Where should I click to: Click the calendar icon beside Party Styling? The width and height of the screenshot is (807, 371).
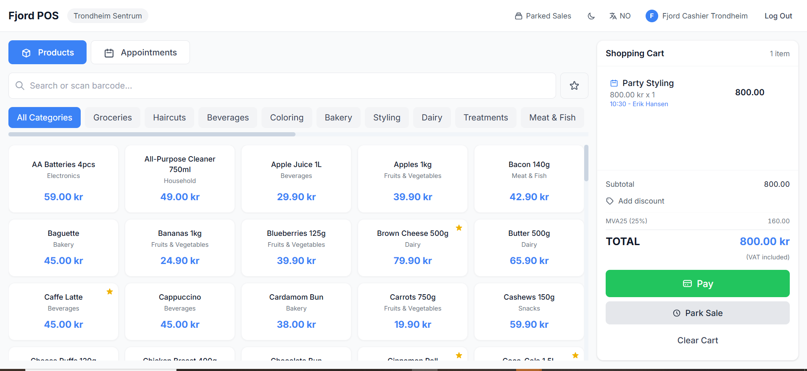click(614, 83)
